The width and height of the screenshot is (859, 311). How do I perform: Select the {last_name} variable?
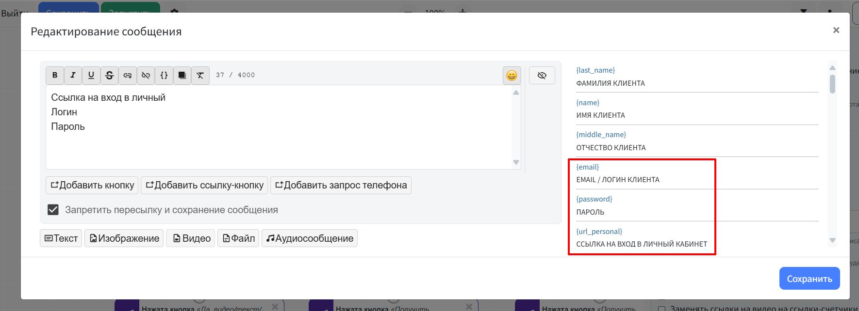(x=595, y=70)
